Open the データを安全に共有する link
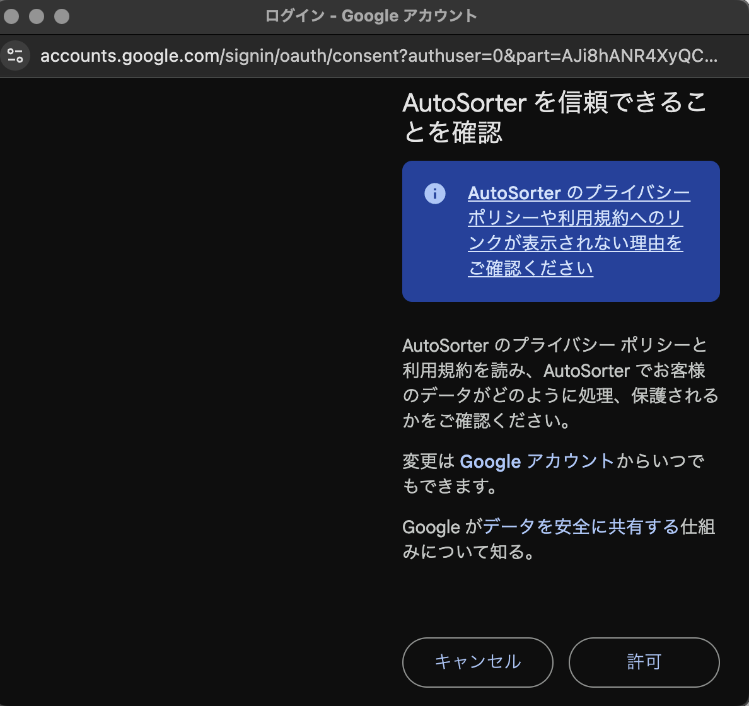Image resolution: width=749 pixels, height=706 pixels. pos(581,526)
